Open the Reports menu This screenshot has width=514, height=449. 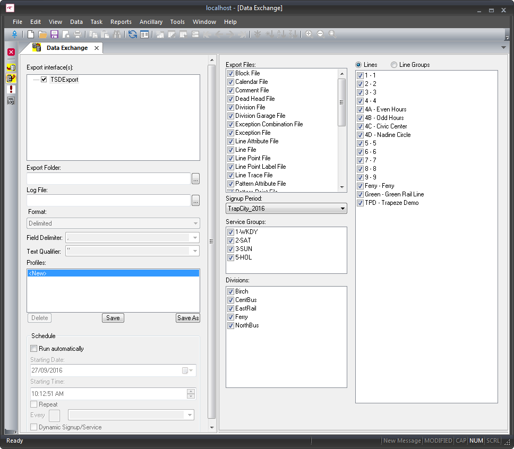click(x=121, y=22)
